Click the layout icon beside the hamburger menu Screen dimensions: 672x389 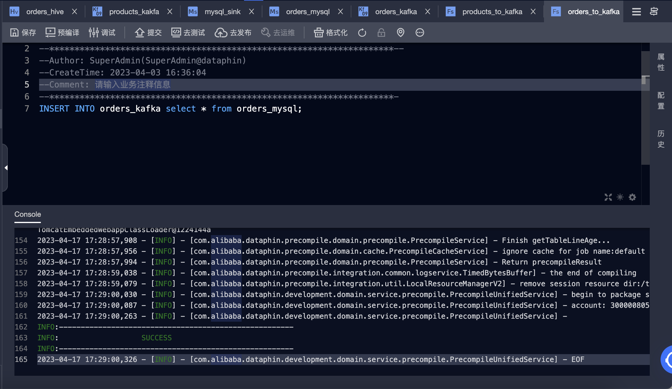654,12
